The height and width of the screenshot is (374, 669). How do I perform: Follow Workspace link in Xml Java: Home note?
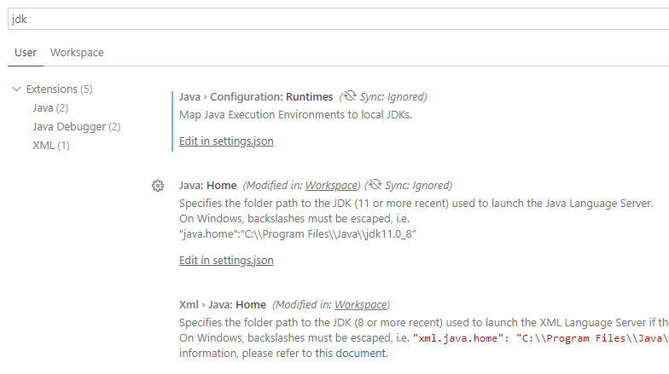(x=360, y=305)
